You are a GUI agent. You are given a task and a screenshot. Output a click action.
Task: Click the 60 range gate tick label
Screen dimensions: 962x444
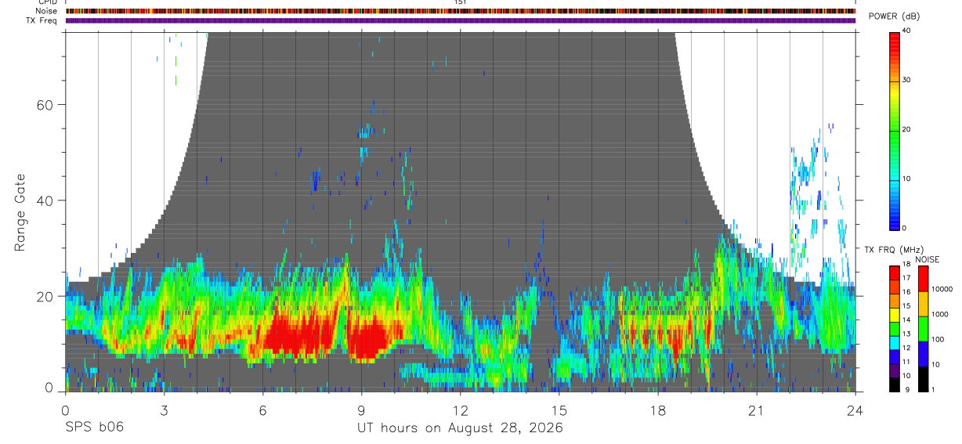43,105
